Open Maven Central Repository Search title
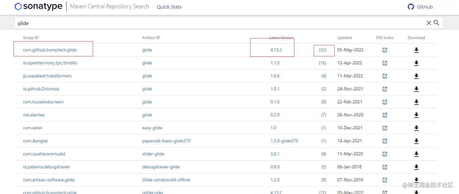Viewport: 459px width, 194px height. tap(110, 6)
